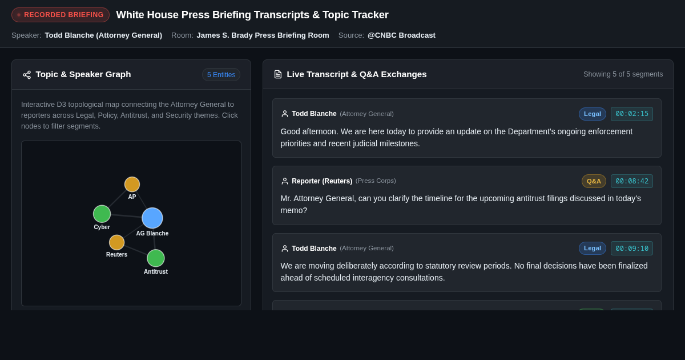Click the Reporter (Reuters) speaker name

(x=322, y=181)
